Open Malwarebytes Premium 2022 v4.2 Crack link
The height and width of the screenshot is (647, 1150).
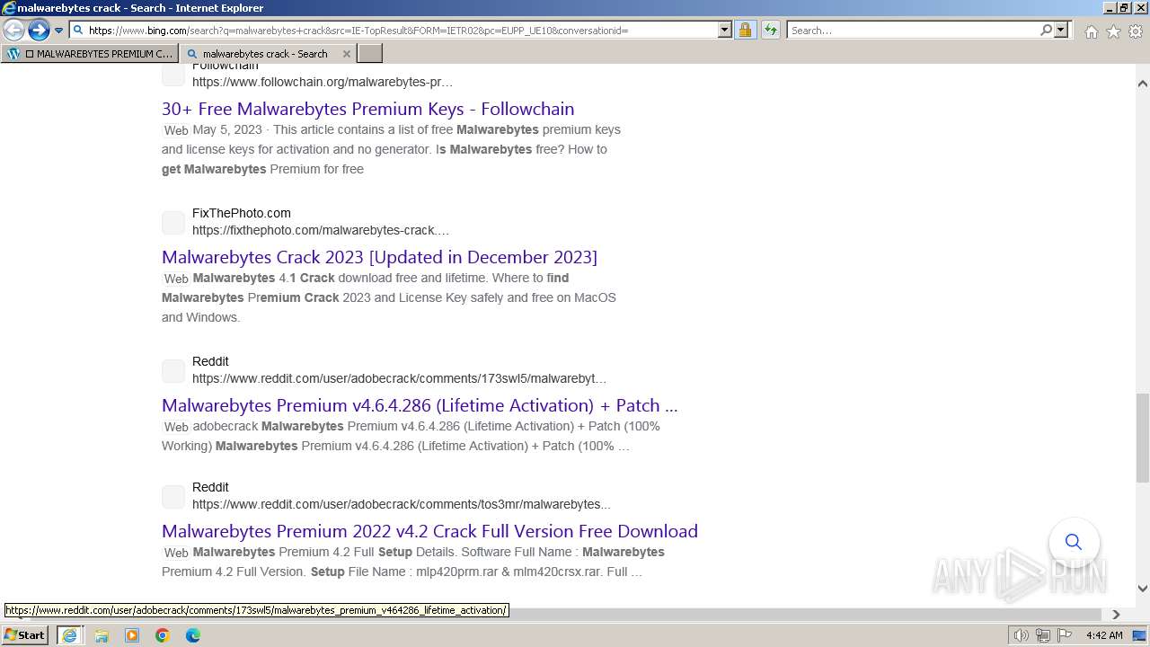(x=429, y=531)
